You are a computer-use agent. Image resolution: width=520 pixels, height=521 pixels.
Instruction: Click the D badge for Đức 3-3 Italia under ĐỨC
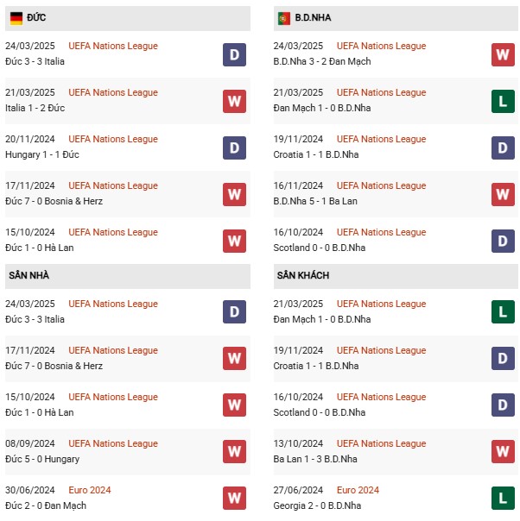234,54
